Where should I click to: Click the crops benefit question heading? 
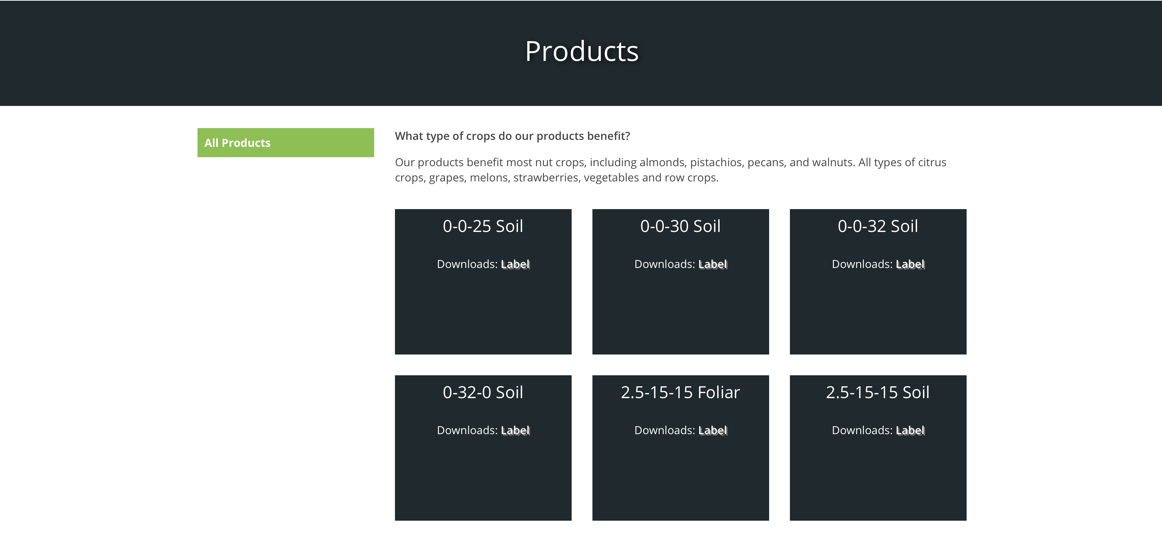tap(512, 136)
